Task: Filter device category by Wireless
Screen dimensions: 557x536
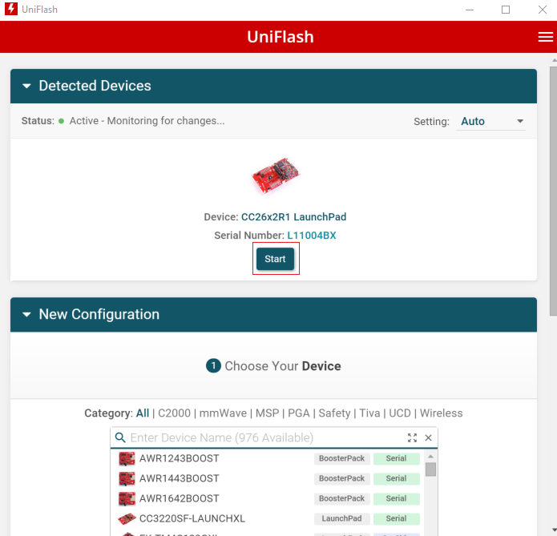Action: tap(441, 413)
